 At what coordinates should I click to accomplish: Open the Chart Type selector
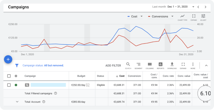182,18
